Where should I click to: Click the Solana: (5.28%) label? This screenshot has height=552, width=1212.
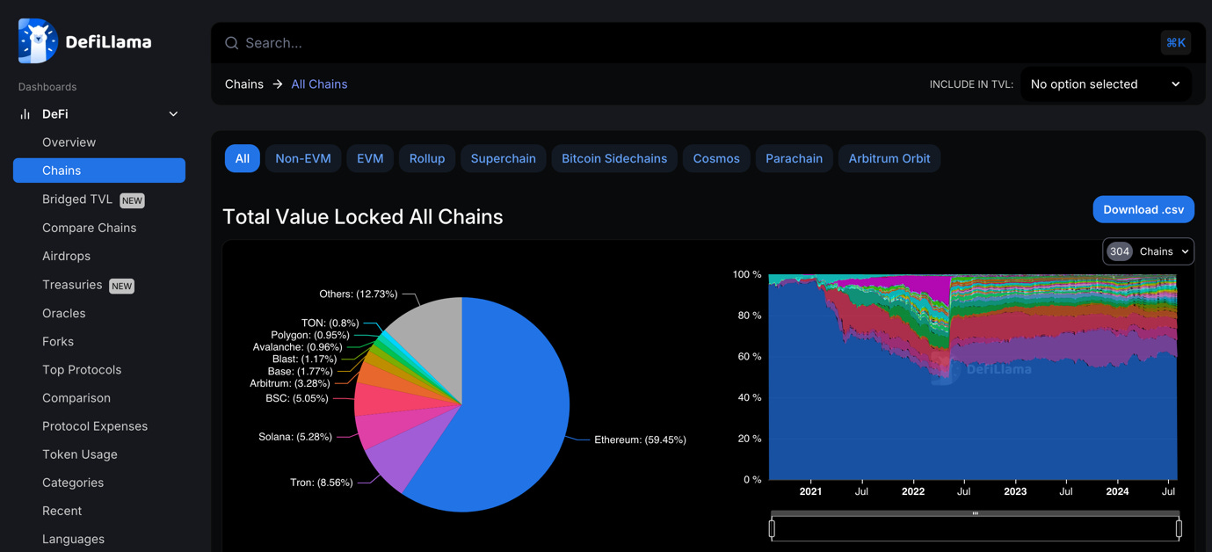coord(294,437)
